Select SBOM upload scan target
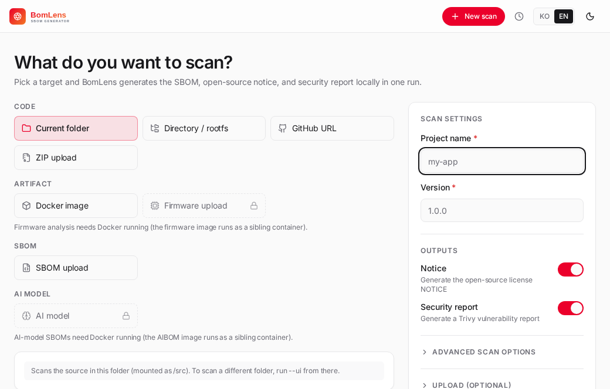610x389 pixels. click(76, 268)
